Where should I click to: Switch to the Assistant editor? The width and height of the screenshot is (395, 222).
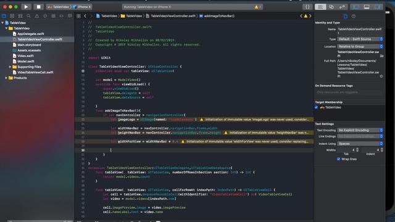tap(331, 7)
